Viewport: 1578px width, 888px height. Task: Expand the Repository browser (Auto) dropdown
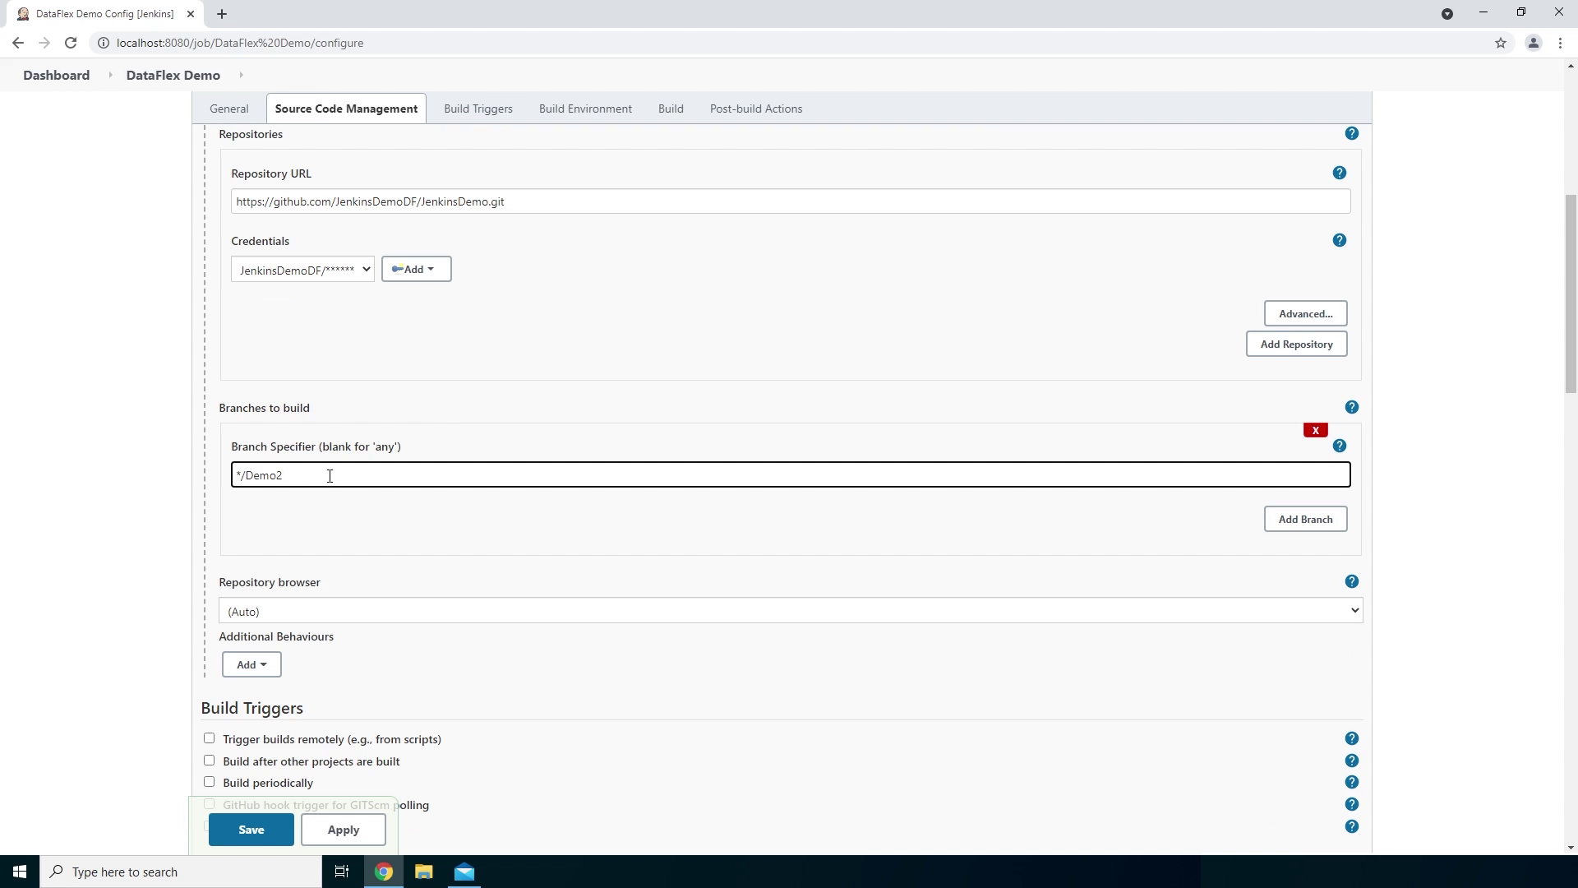(x=790, y=611)
